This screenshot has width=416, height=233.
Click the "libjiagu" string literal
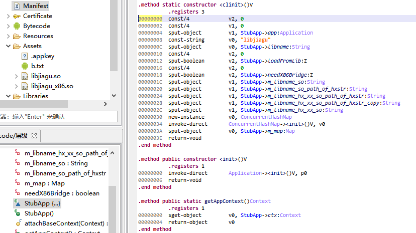pos(256,40)
